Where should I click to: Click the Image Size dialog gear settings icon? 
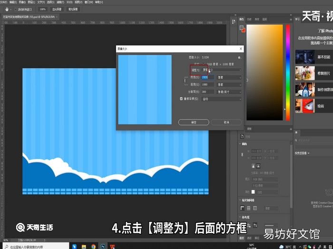pos(239,57)
